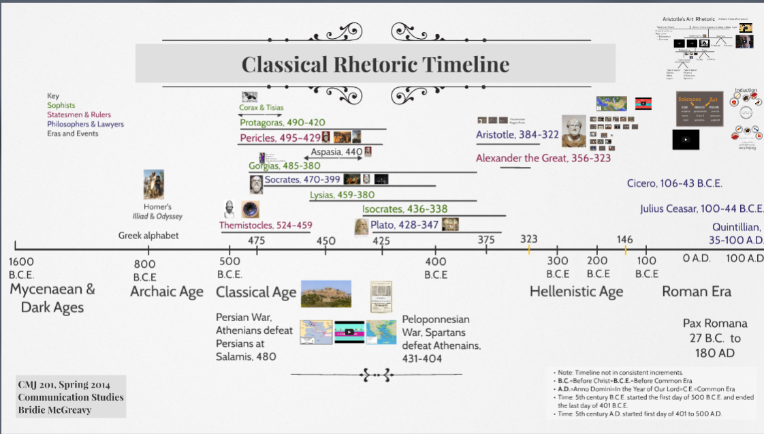Screen dimensions: 764x434
Task: Select the Cicero, 106-43 B.C.E. label
Action: (674, 184)
